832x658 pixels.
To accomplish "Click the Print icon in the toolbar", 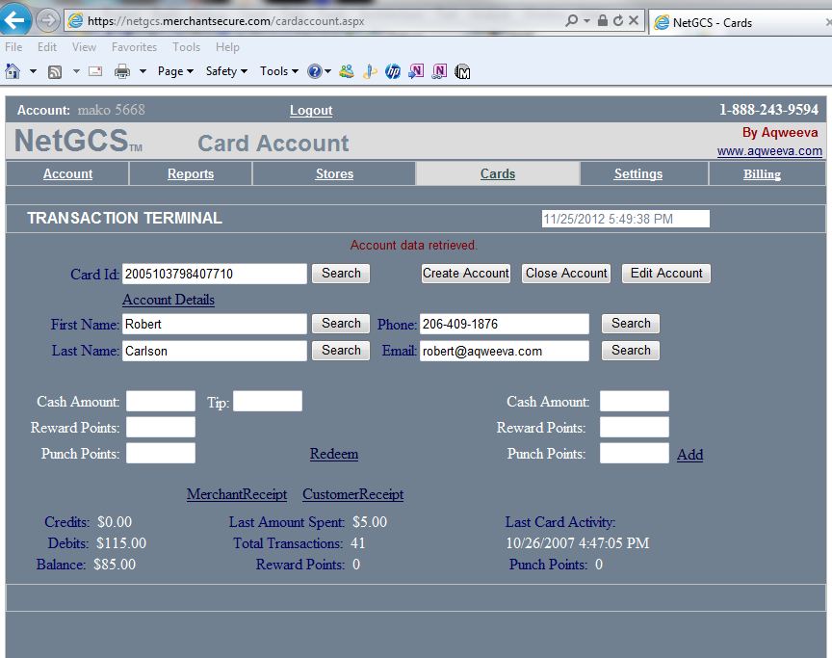I will point(122,71).
